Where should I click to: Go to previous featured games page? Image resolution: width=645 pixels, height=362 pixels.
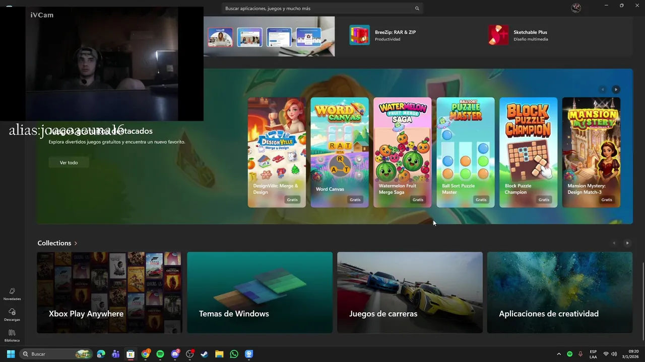pyautogui.click(x=602, y=89)
